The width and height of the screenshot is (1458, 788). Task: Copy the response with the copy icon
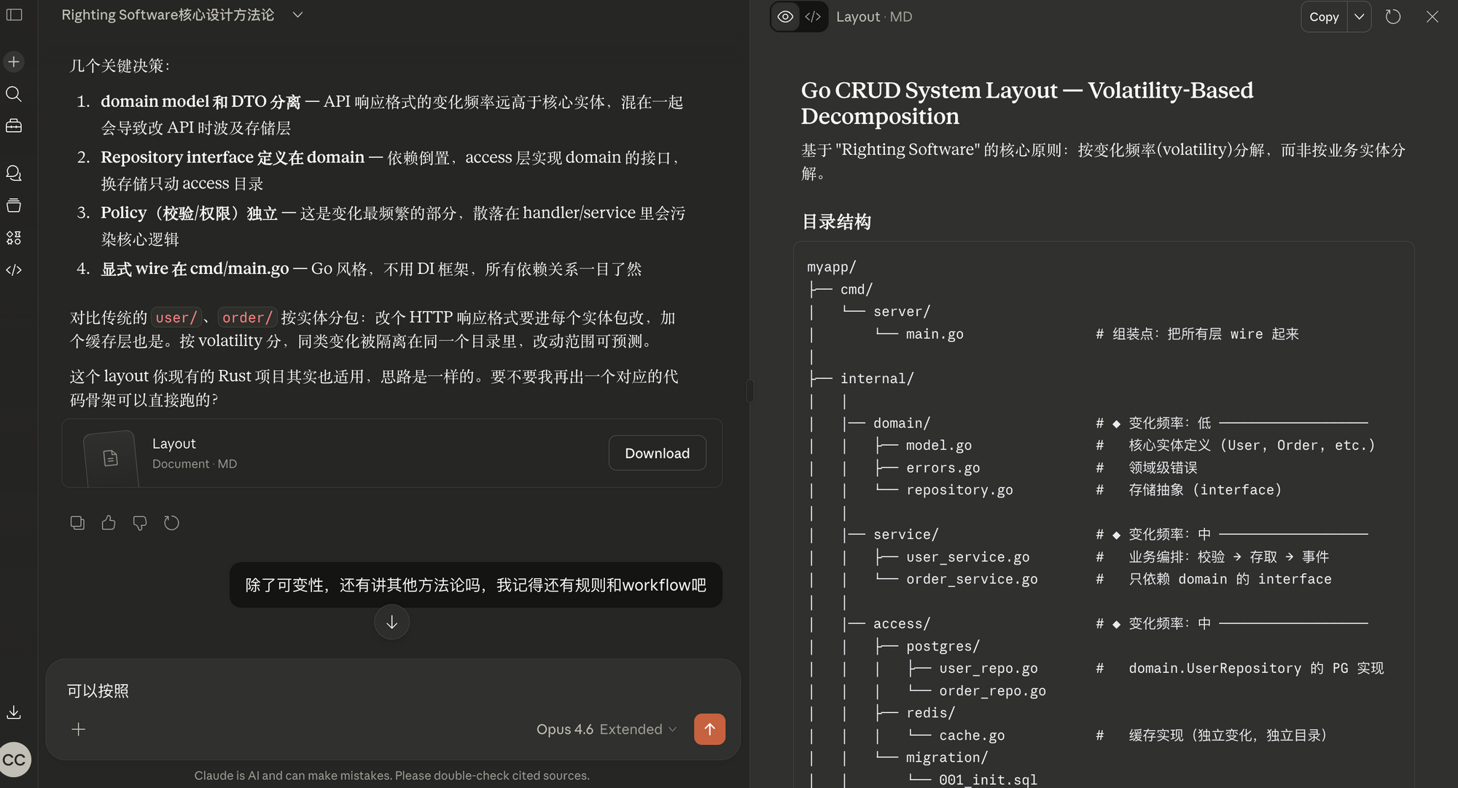pyautogui.click(x=77, y=523)
